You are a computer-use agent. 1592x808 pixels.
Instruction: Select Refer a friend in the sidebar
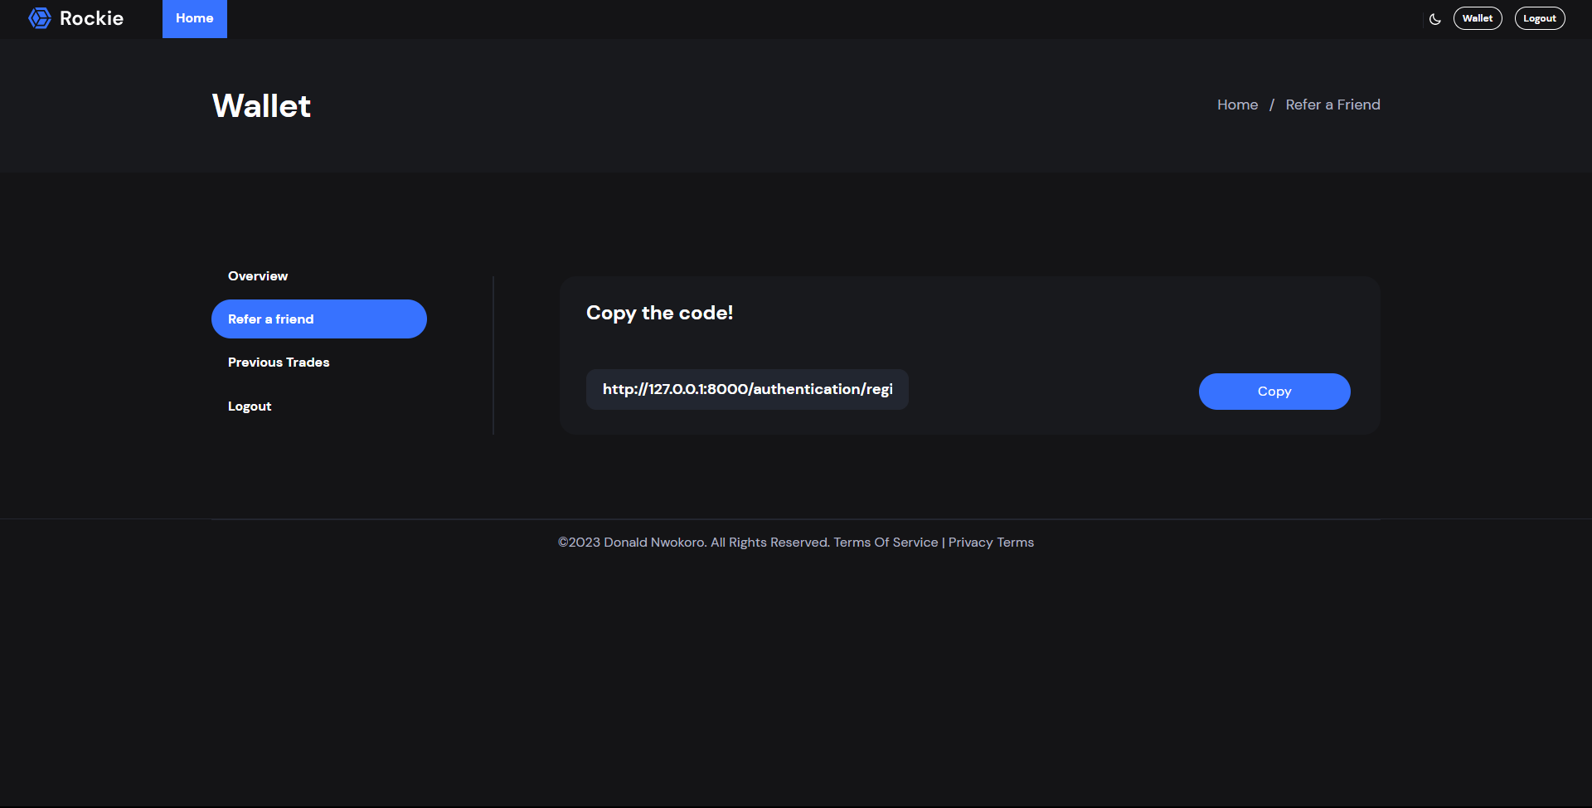click(x=319, y=319)
